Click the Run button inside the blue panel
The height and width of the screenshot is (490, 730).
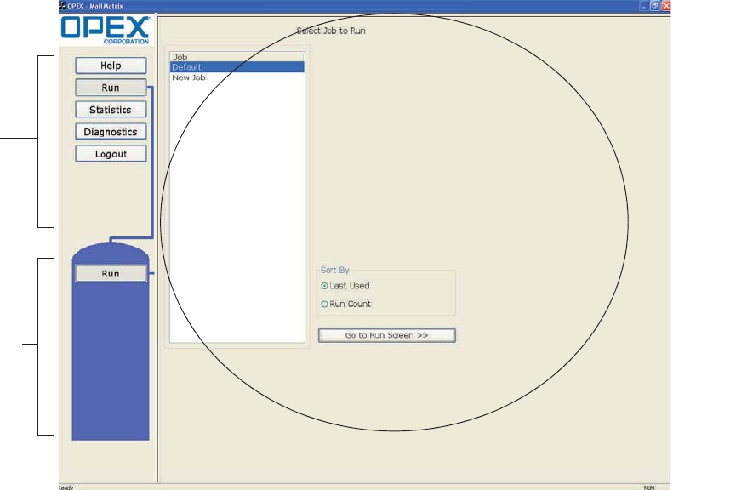point(111,274)
